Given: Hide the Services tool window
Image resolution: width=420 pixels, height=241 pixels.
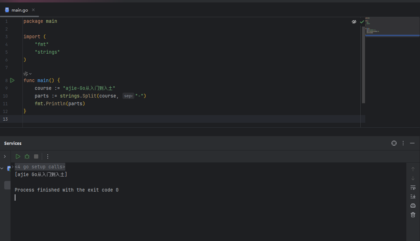Looking at the screenshot, I should [412, 143].
